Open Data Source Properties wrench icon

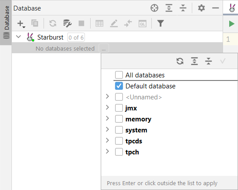[x=67, y=23]
